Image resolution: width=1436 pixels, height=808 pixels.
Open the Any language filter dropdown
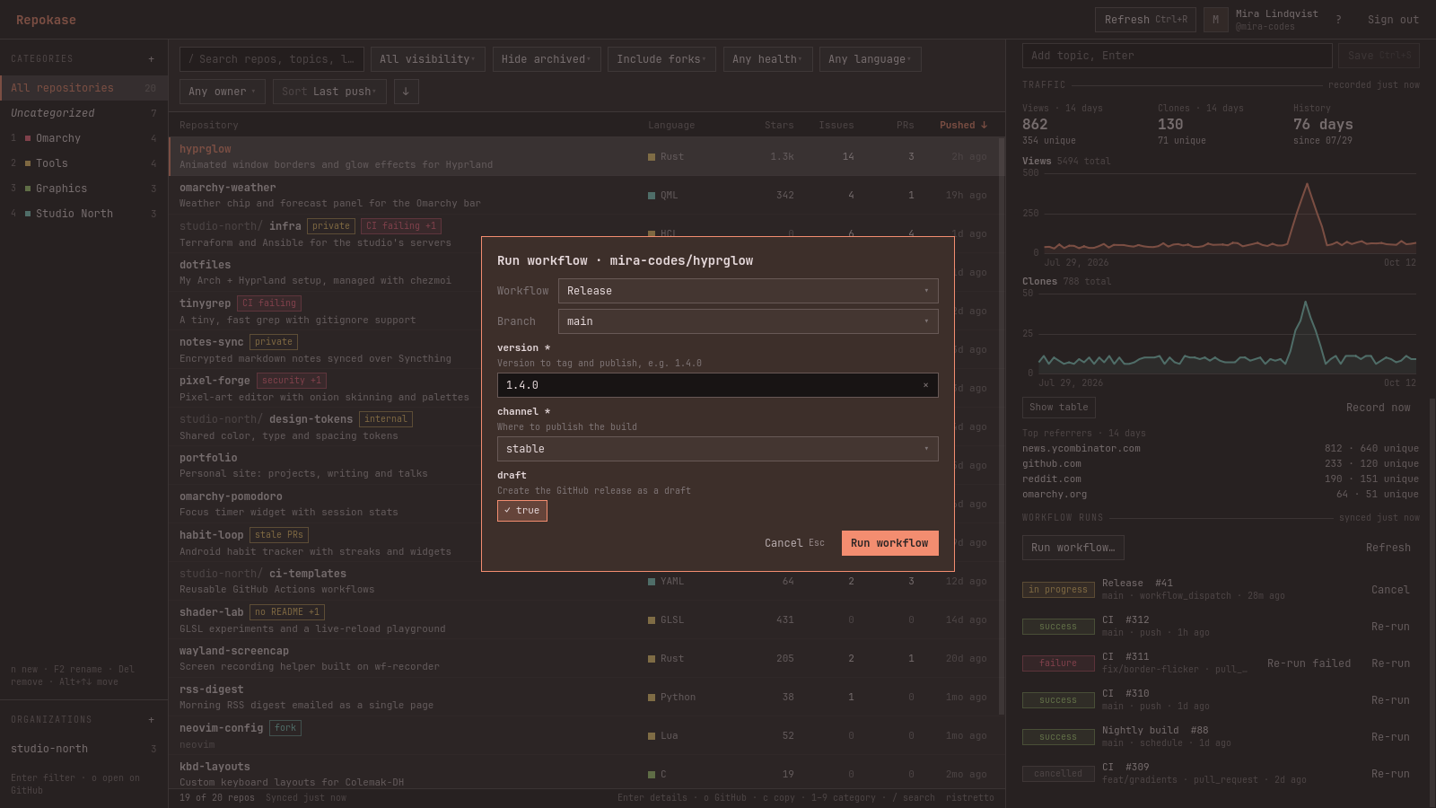(871, 59)
